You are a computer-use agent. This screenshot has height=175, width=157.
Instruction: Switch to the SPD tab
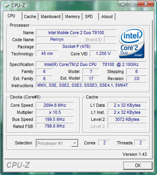[90, 16]
